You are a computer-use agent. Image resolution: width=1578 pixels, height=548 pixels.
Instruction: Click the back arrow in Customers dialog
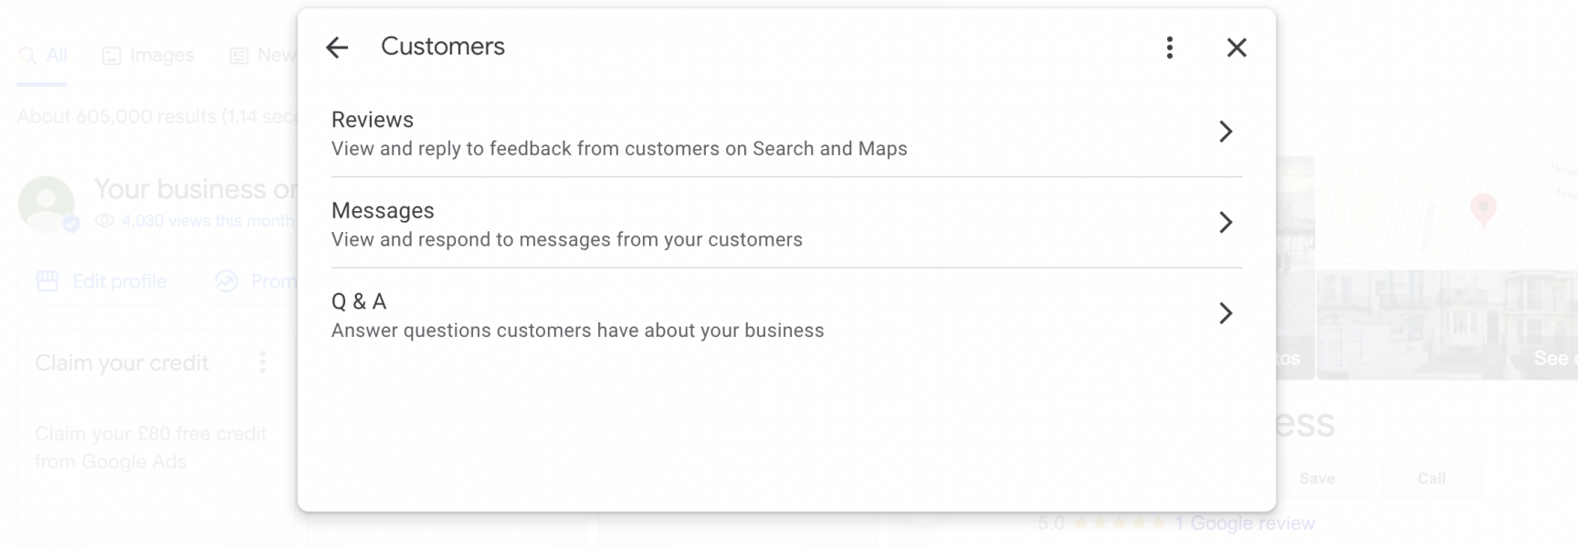coord(337,47)
